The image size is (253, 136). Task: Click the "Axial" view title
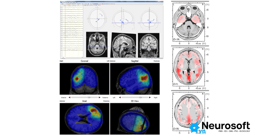click(x=84, y=101)
